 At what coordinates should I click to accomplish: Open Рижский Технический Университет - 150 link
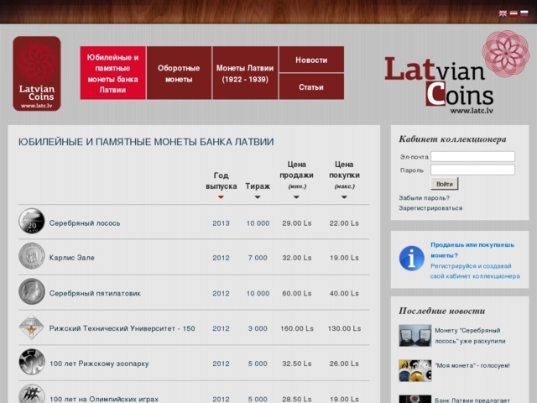point(122,328)
